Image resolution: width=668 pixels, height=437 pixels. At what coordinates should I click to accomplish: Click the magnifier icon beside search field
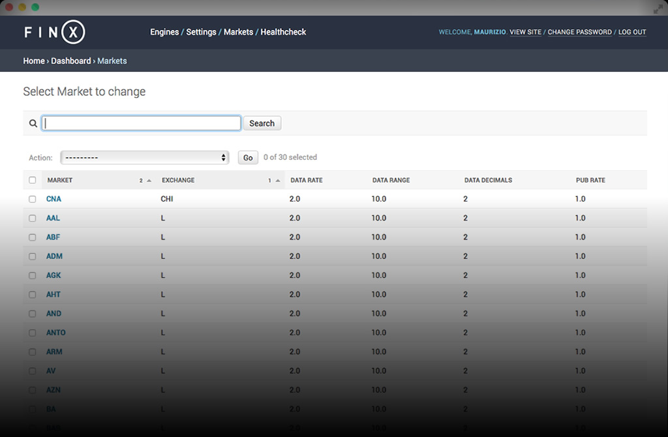click(x=33, y=123)
